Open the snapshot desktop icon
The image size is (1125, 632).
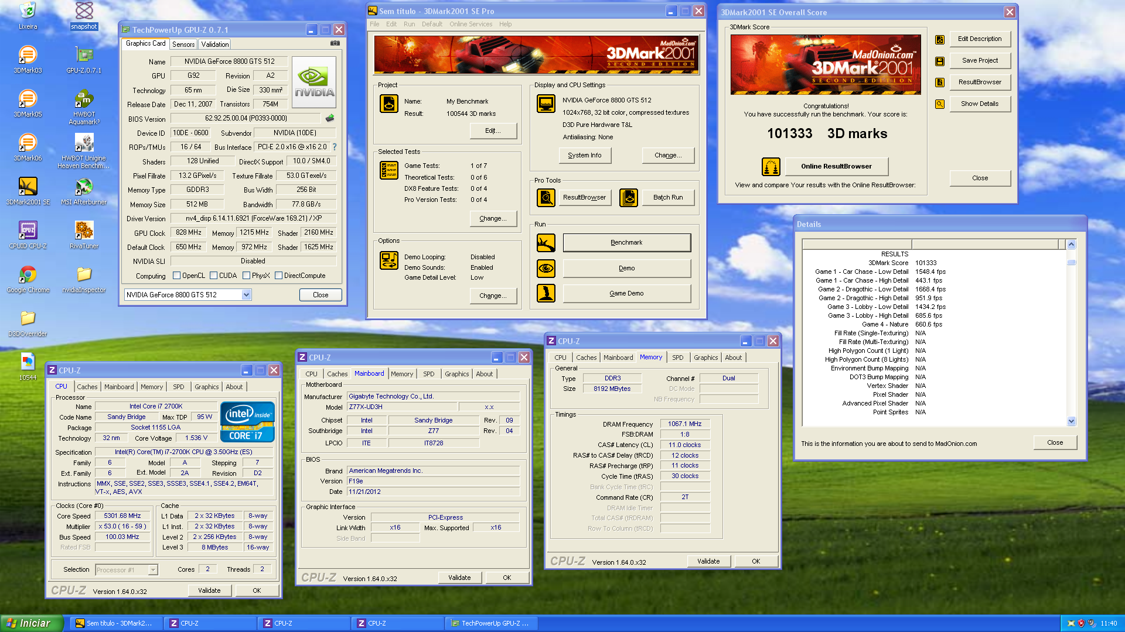[84, 16]
